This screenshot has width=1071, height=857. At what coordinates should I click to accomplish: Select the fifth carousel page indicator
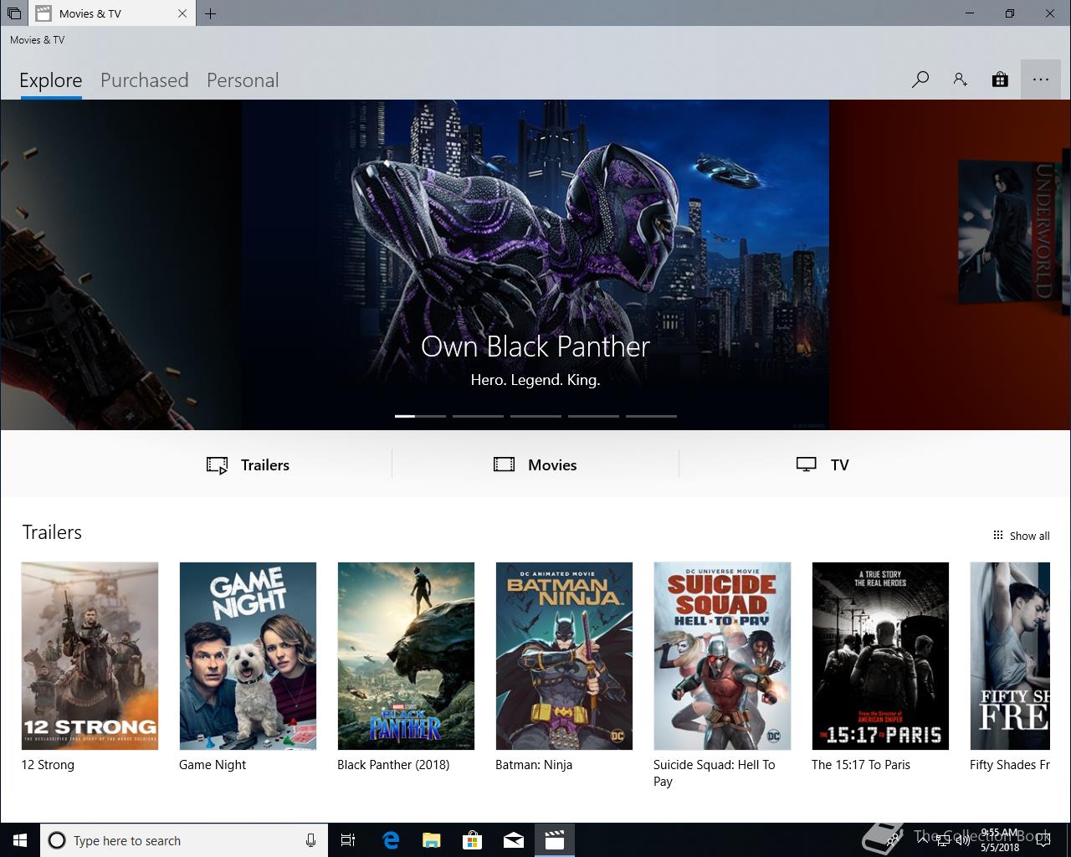click(x=651, y=416)
